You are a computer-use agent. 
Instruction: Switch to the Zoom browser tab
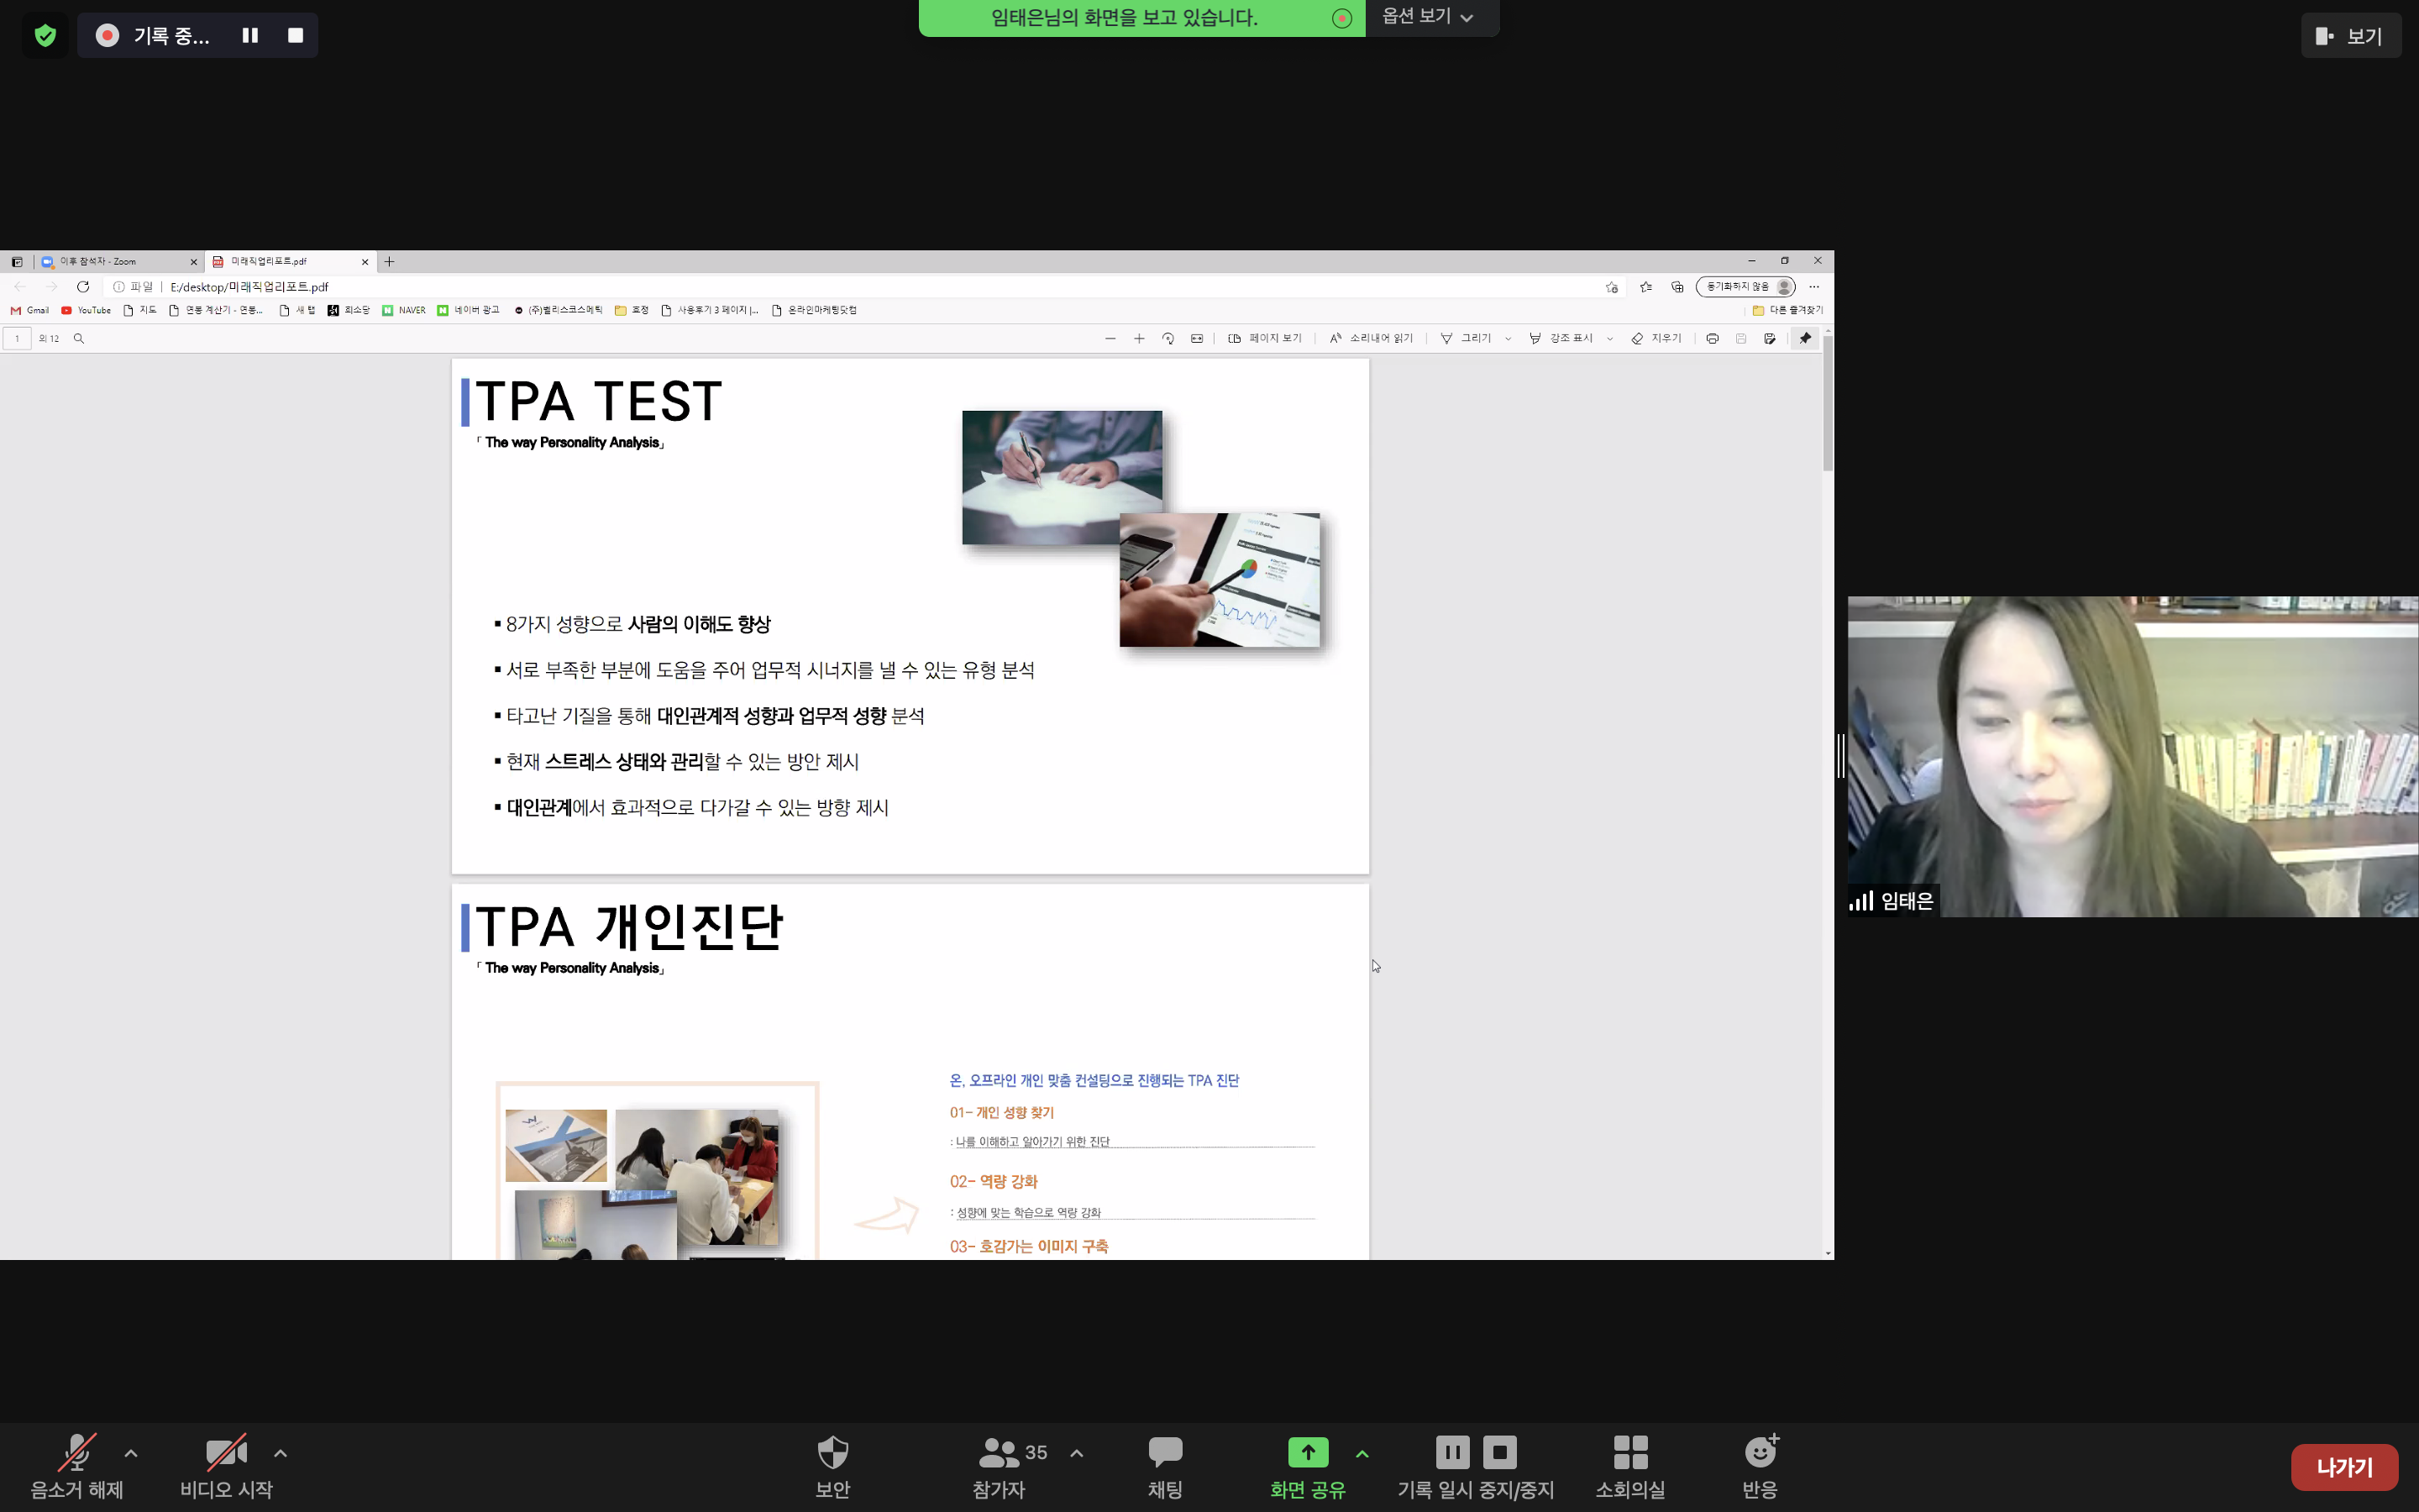tap(110, 261)
